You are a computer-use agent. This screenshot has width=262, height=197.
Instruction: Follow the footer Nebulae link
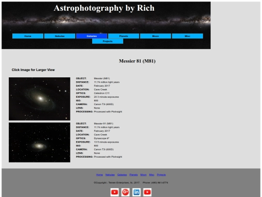pyautogui.click(x=110, y=175)
